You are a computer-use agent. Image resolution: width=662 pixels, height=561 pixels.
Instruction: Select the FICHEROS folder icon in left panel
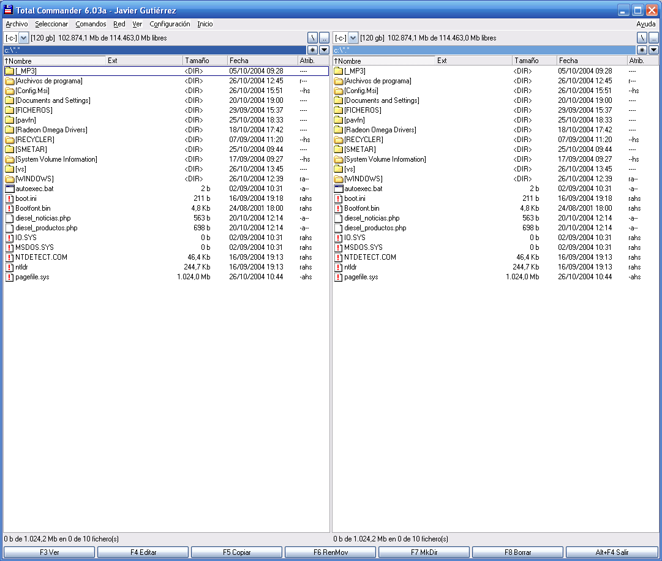pos(10,110)
